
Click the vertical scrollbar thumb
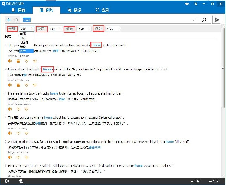pyautogui.click(x=223, y=68)
